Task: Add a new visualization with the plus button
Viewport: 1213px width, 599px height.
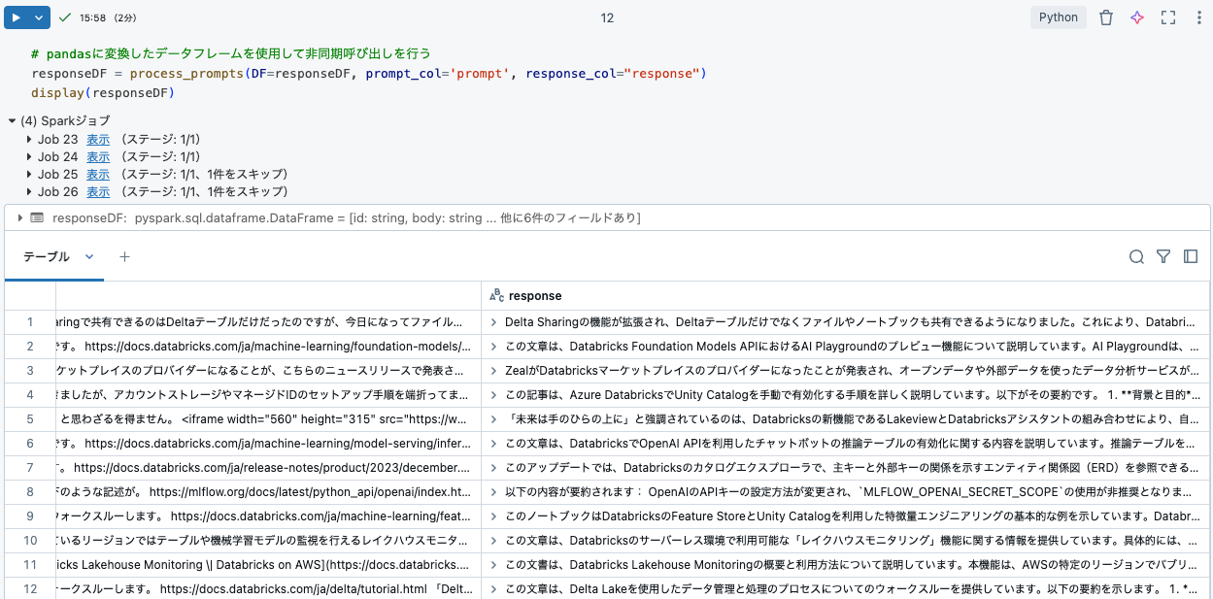Action: tap(122, 256)
